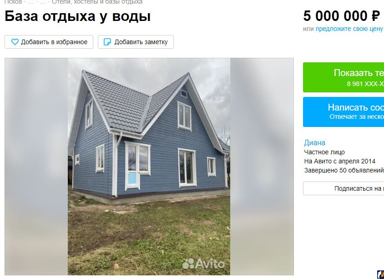Reveal the seller's phone number
This screenshot has width=384, height=279.
(x=344, y=77)
